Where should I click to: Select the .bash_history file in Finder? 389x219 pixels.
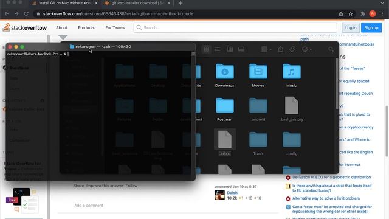(292, 109)
